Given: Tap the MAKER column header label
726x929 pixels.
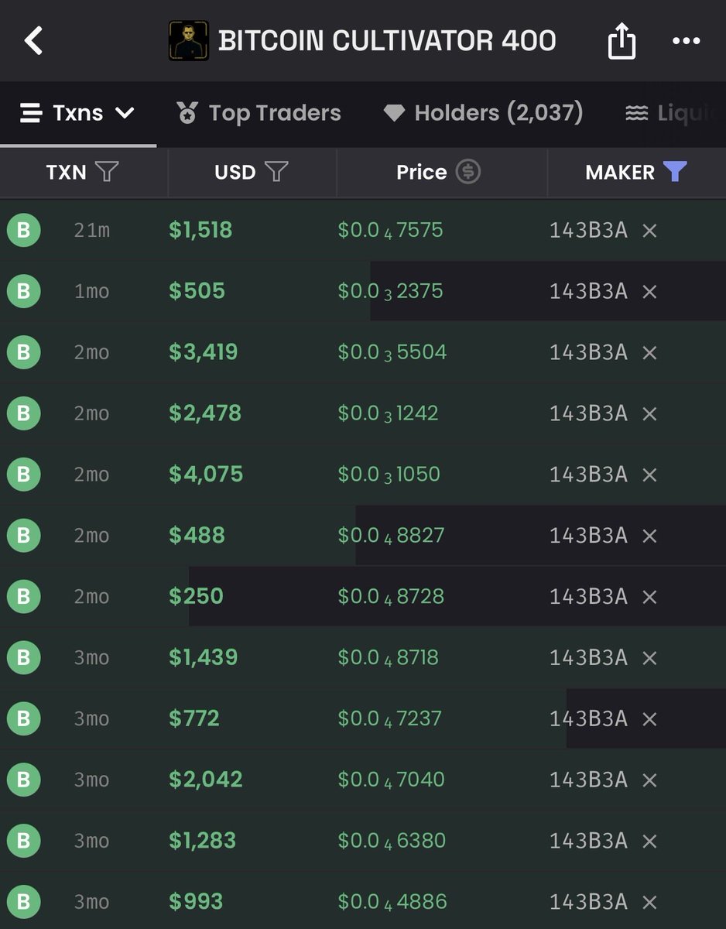Looking at the screenshot, I should (620, 172).
